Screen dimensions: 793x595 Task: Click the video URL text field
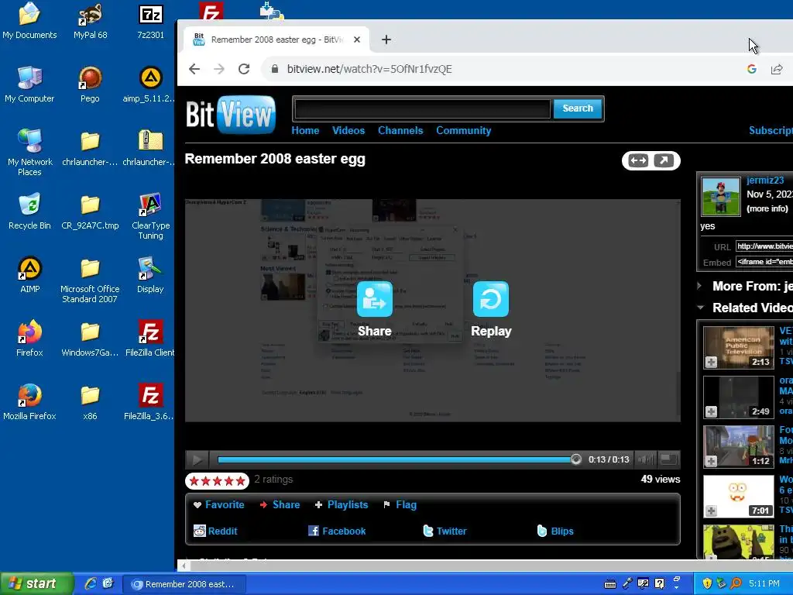764,246
